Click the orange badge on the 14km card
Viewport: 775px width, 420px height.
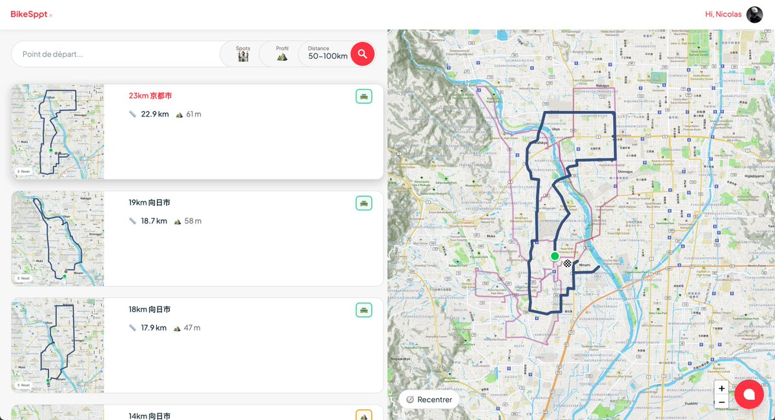point(364,415)
